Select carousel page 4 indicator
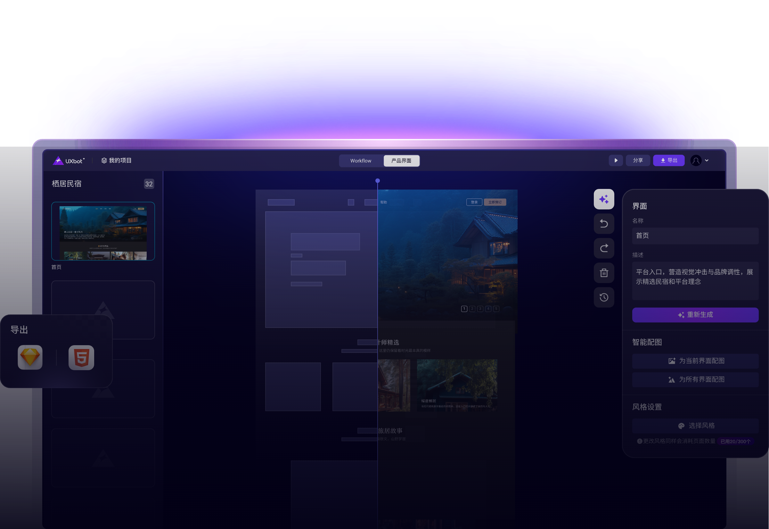 (488, 309)
